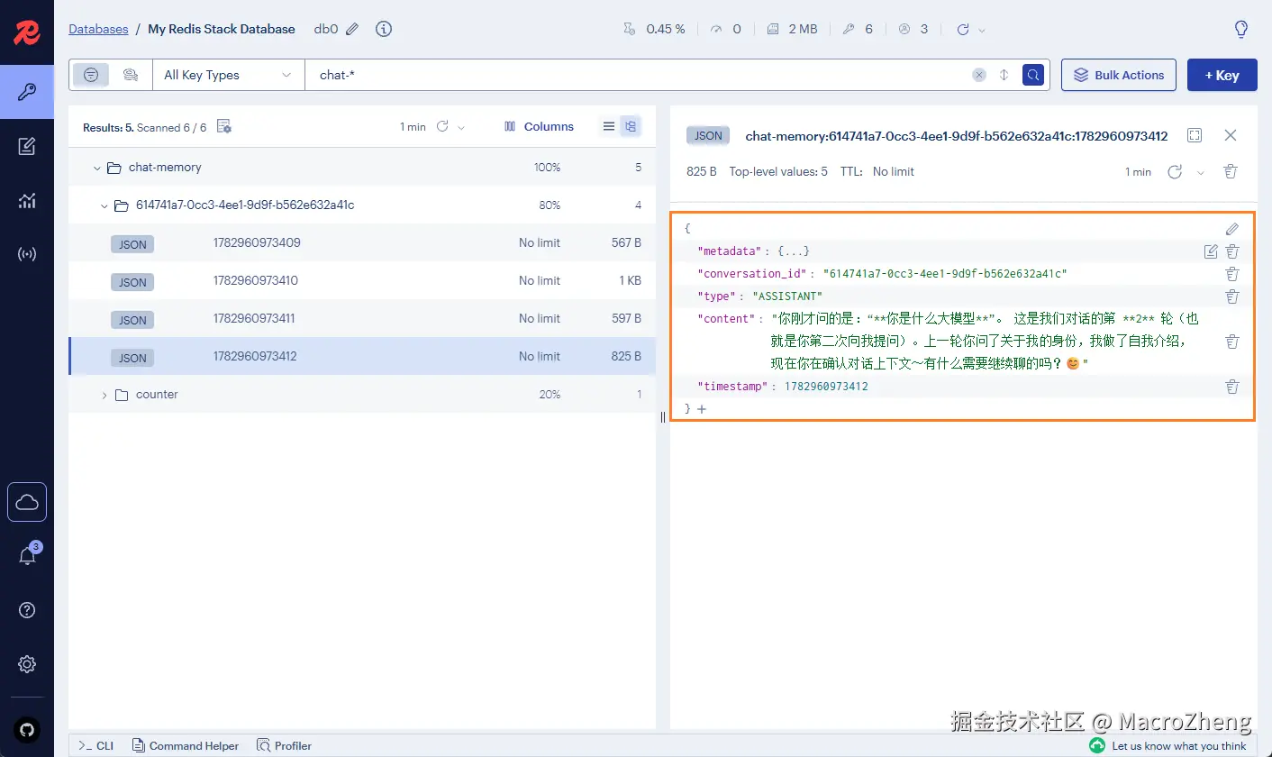Collapse the chat-memory folder
The height and width of the screenshot is (757, 1272).
pos(96,168)
